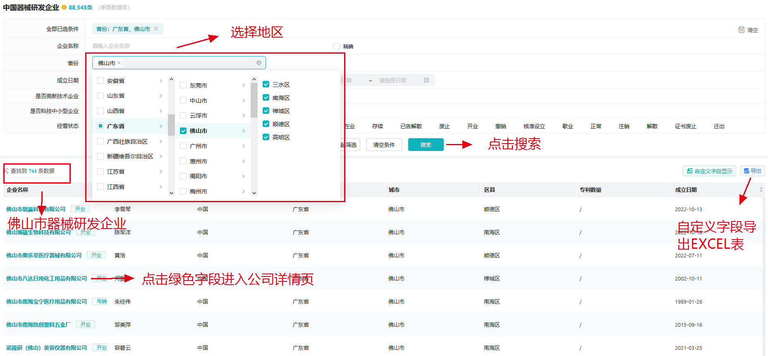Image resolution: width=768 pixels, height=356 pixels.
Task: Remove the 省份 filter condition tag
Action: point(156,29)
